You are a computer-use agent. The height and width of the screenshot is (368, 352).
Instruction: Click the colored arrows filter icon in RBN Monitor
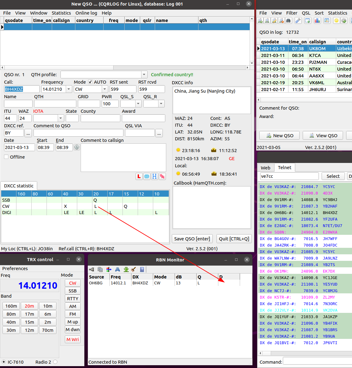point(109,269)
